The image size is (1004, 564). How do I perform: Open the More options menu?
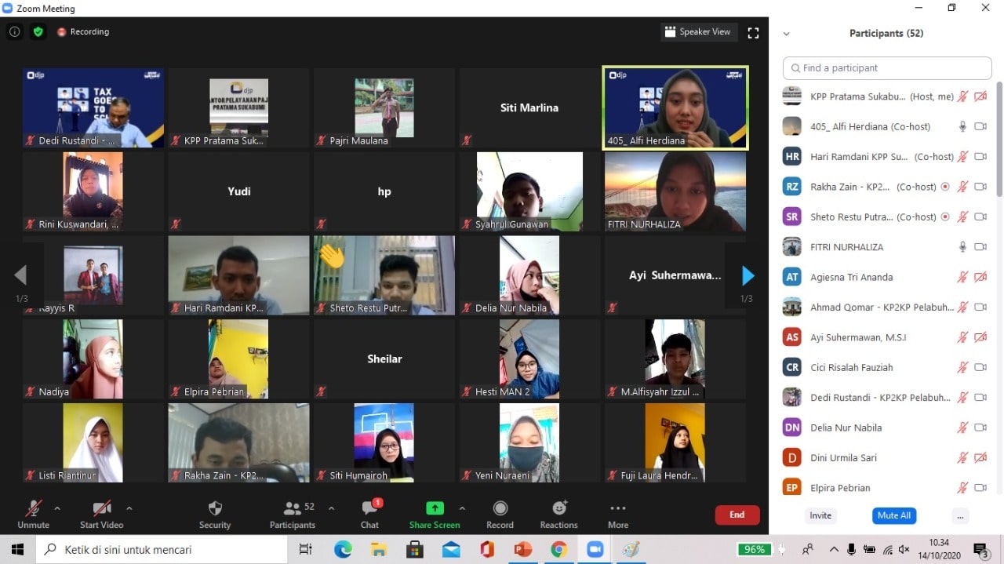coord(618,508)
